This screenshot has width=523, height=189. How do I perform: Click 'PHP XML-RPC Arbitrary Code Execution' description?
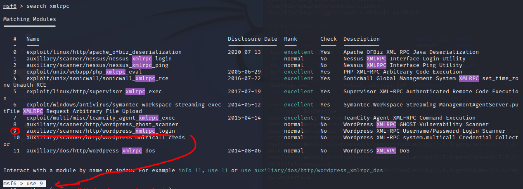(403, 72)
